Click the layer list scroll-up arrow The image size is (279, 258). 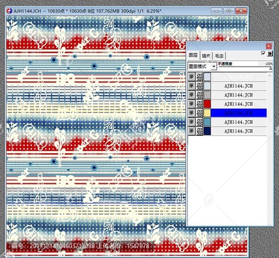point(270,76)
